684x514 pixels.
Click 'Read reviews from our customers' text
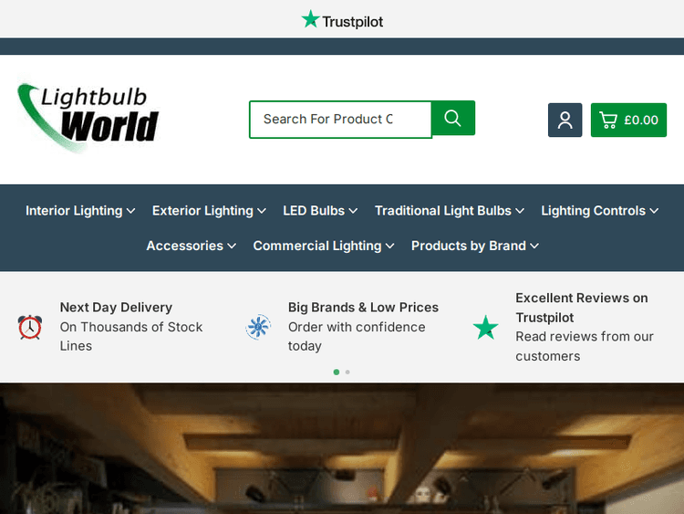[x=585, y=346]
